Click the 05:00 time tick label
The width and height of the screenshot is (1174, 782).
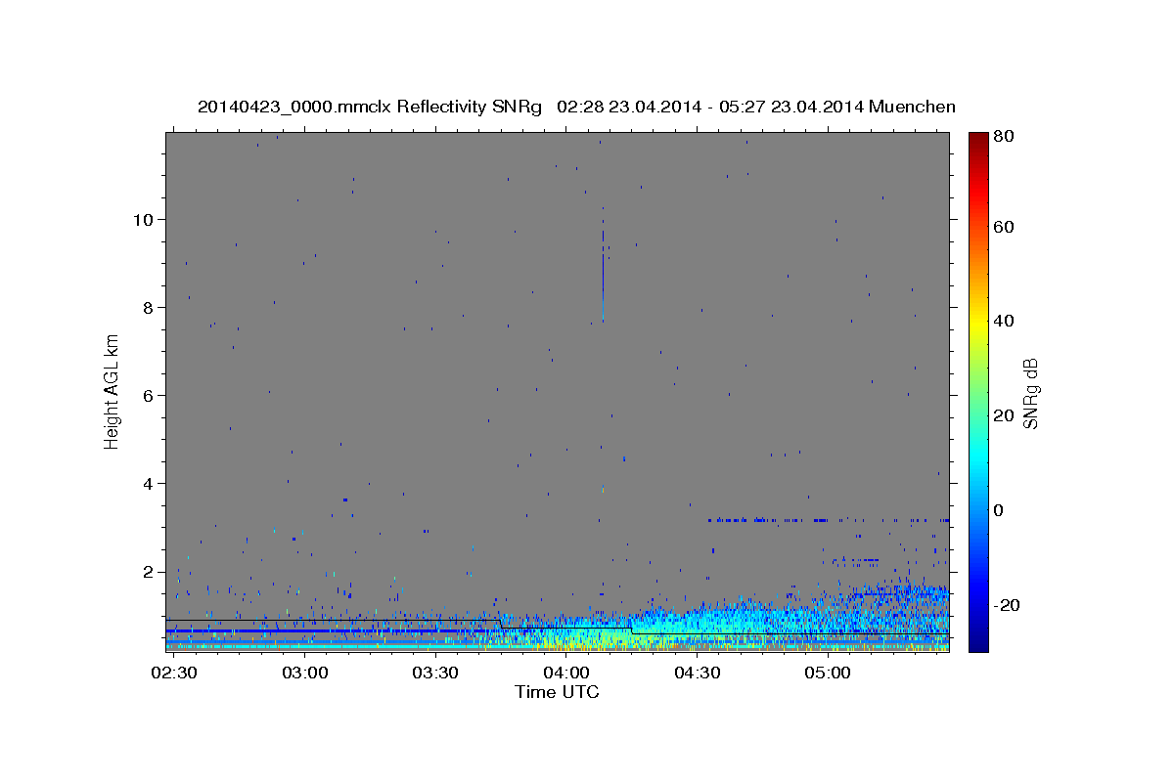[828, 673]
